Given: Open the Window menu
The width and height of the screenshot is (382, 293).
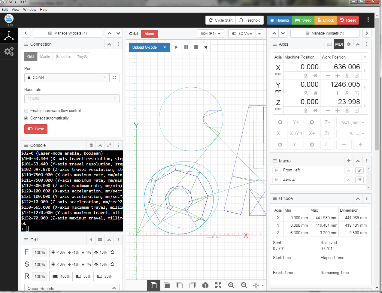Looking at the screenshot, I should (29, 10).
